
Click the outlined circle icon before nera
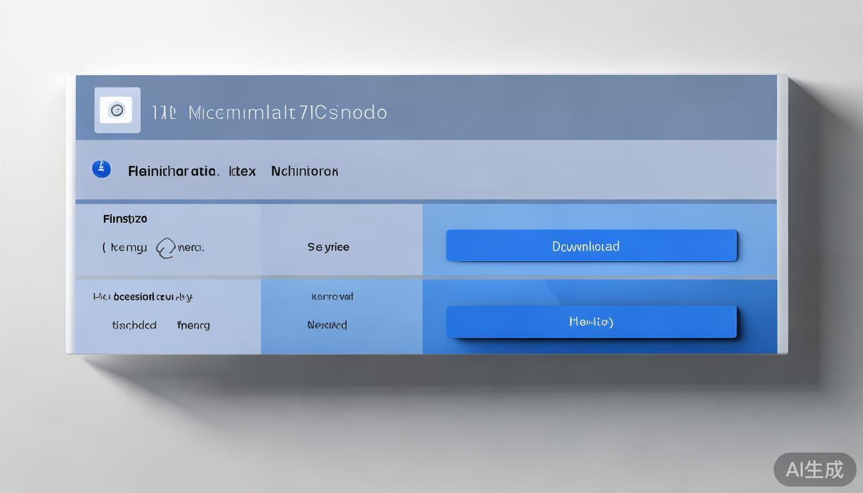165,248
